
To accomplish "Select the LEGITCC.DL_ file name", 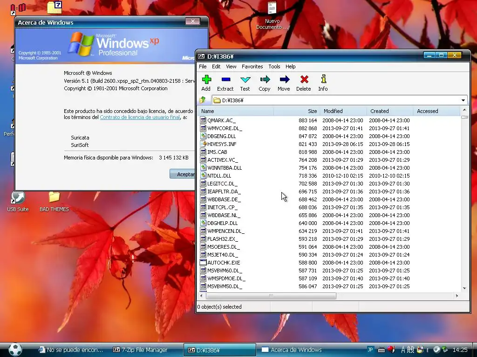I will click(x=222, y=183).
